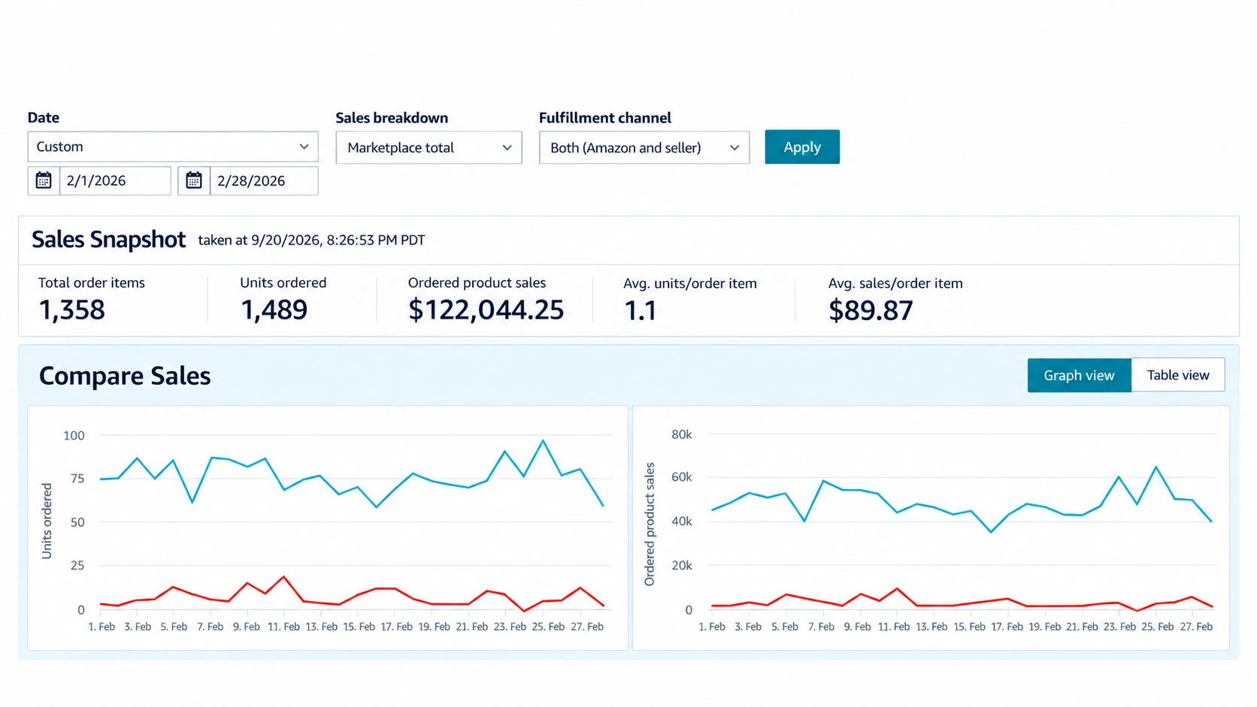Expand the Date range Custom dropdown
Image resolution: width=1257 pixels, height=707 pixels.
173,147
